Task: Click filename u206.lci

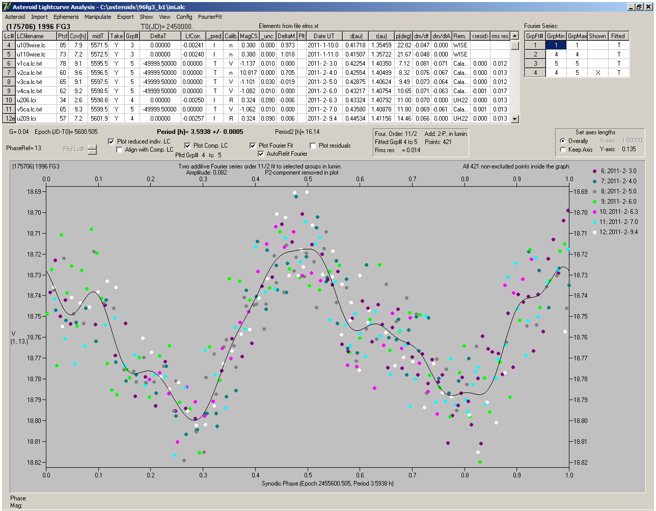Action: (x=26, y=100)
